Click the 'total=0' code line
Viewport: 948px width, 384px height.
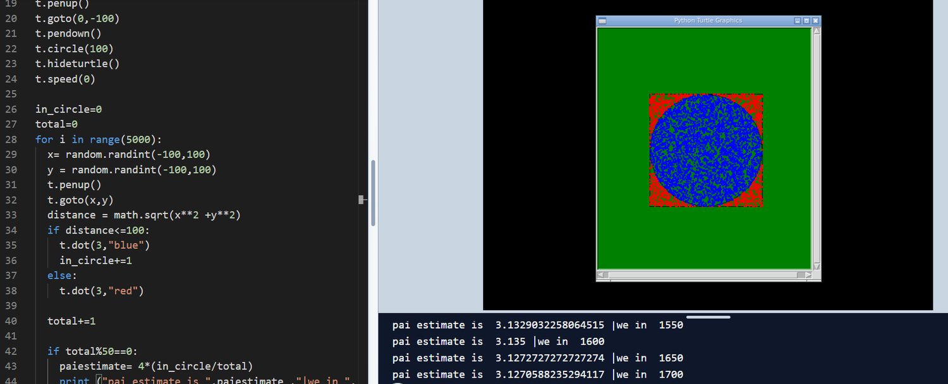[56, 124]
